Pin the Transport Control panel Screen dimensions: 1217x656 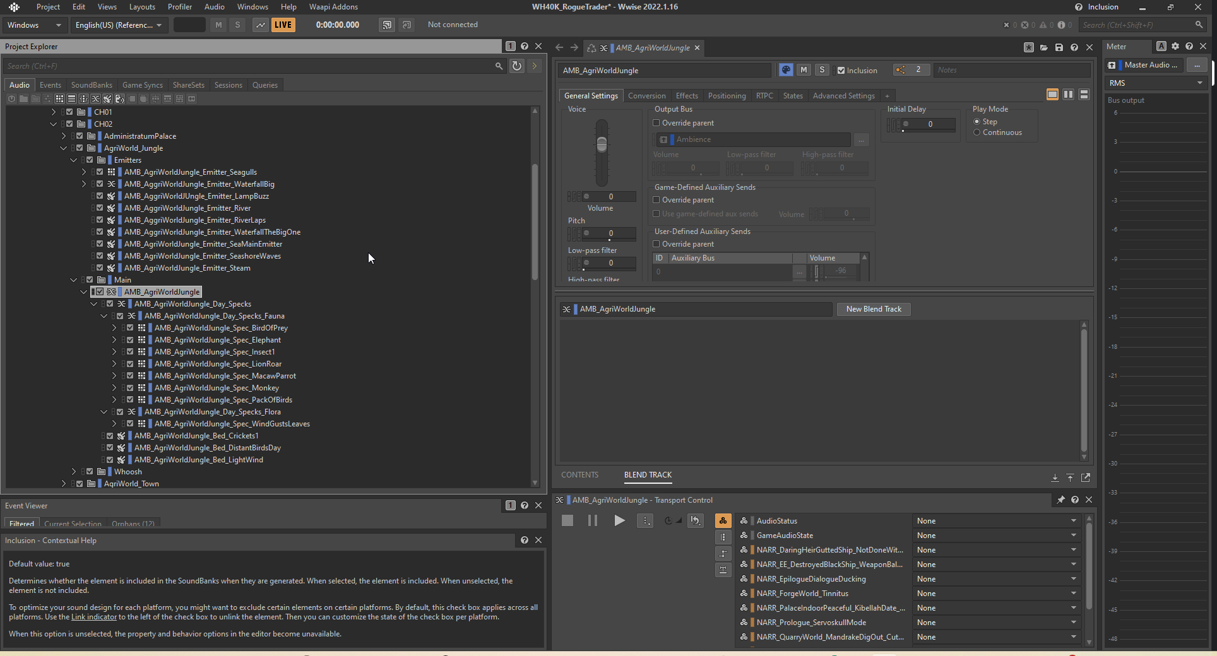(x=1060, y=500)
